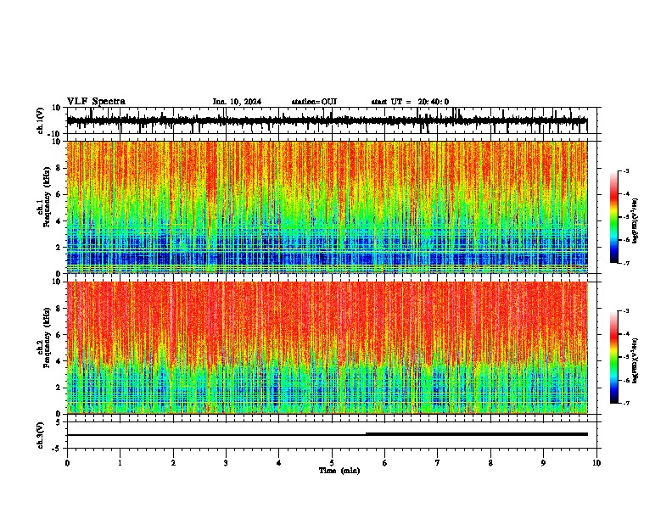Click the 'station=OUI' header label

314,102
